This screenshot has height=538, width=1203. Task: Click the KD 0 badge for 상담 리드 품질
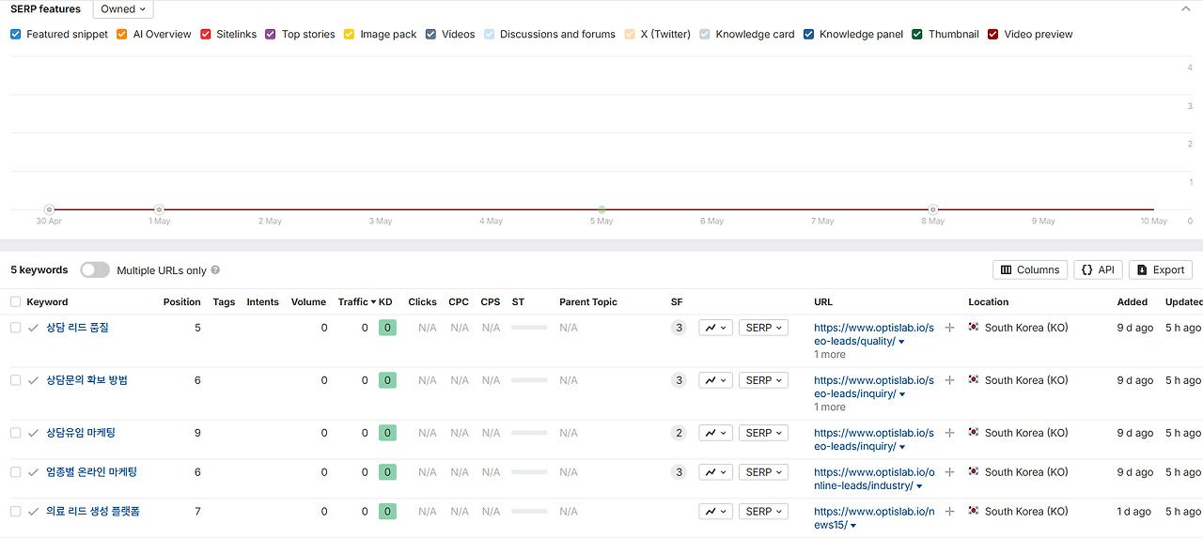[387, 328]
